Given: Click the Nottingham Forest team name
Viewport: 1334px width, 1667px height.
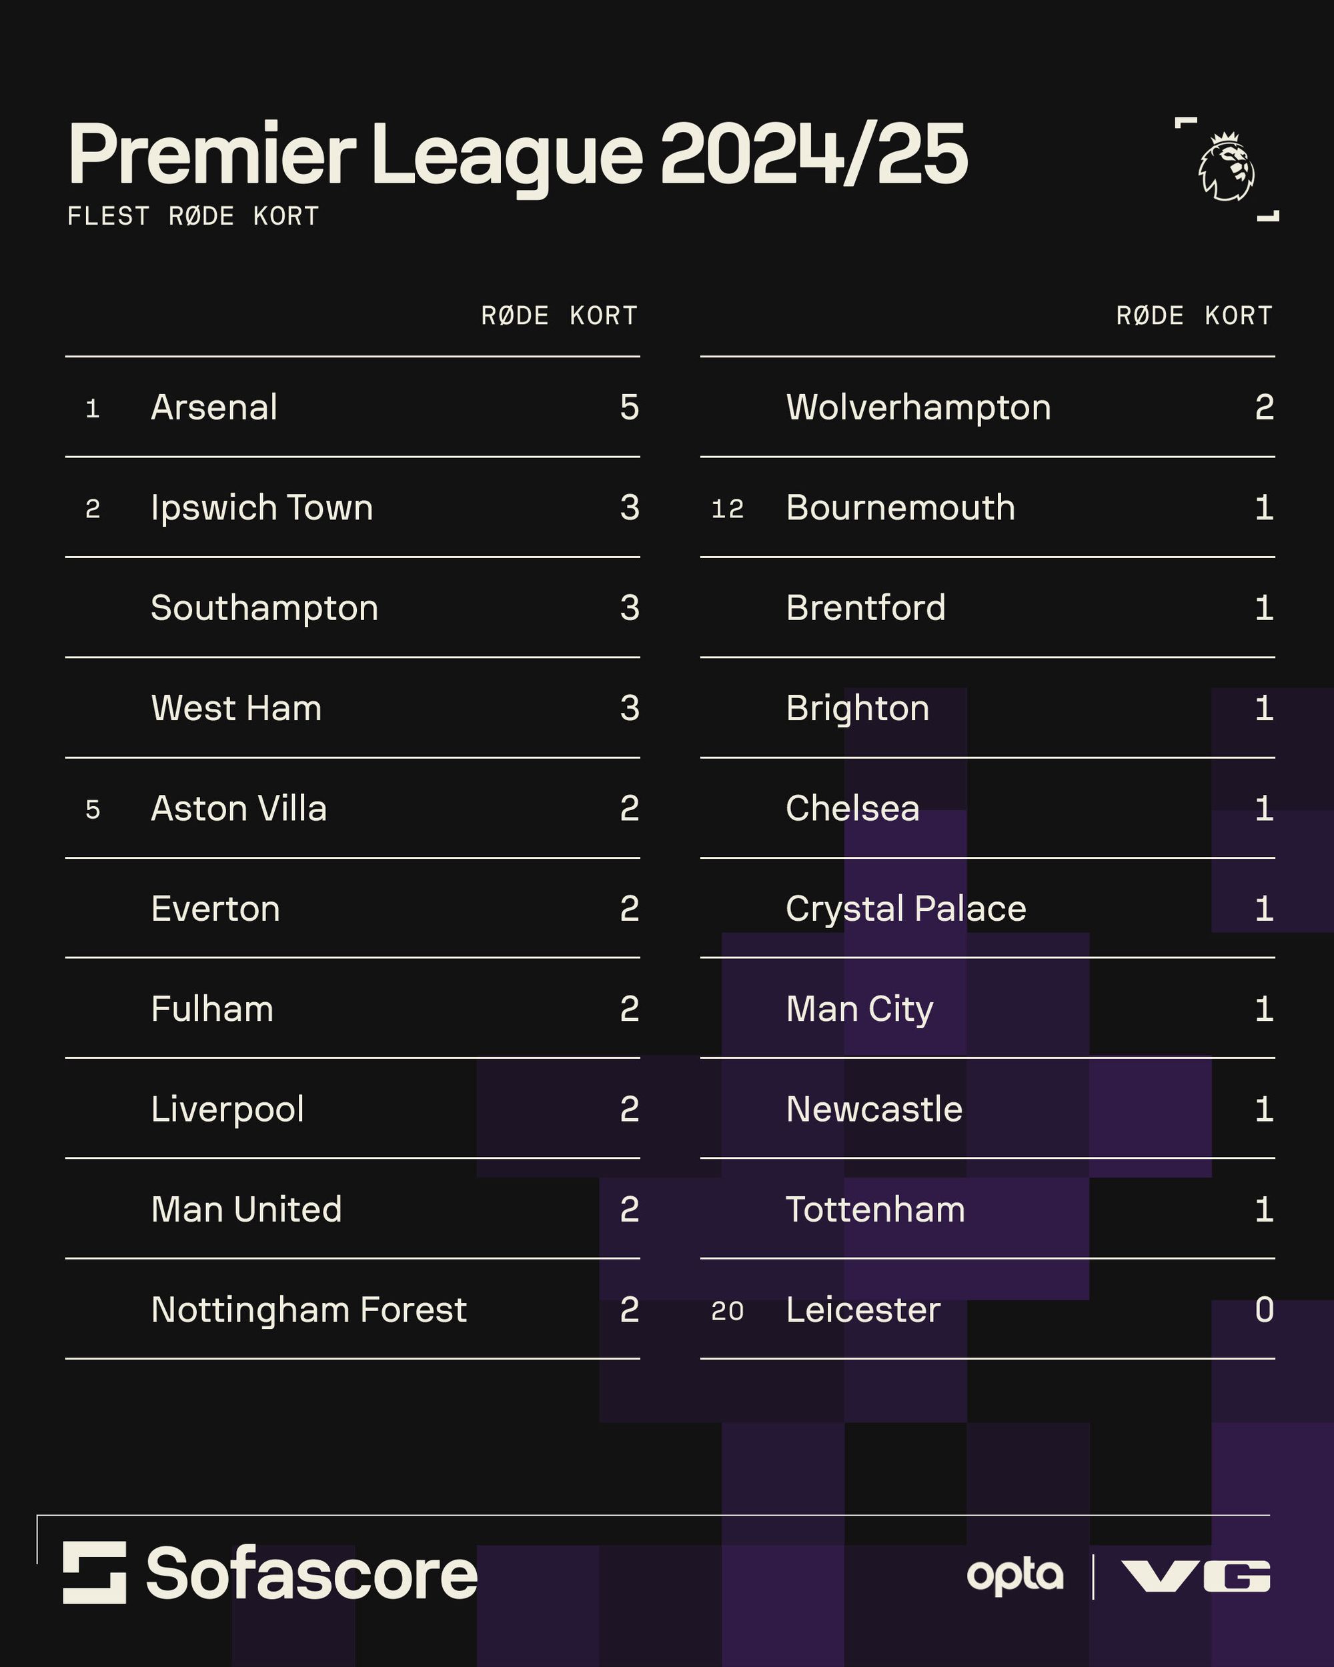Looking at the screenshot, I should pyautogui.click(x=309, y=1310).
